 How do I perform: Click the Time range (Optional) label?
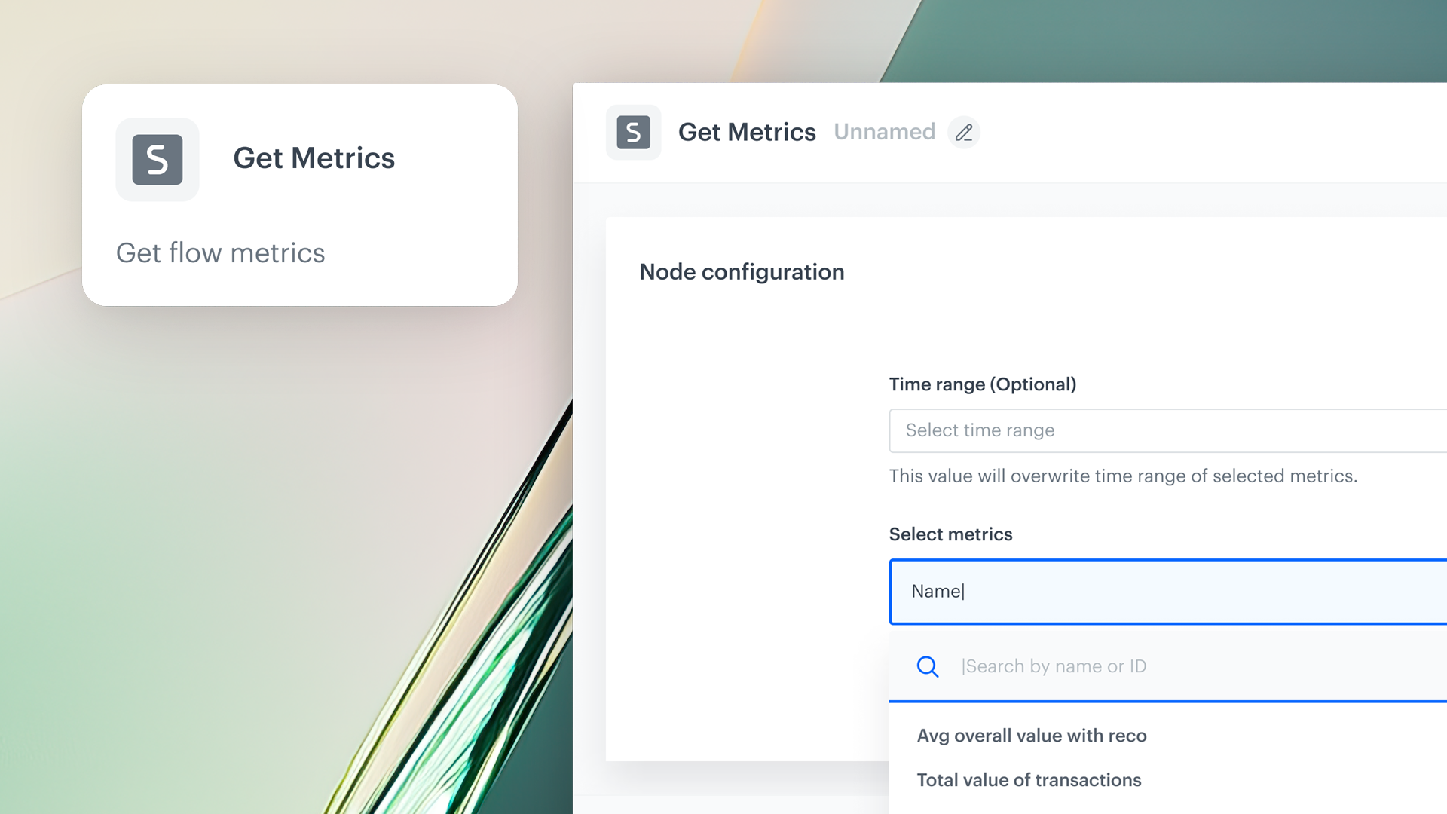coord(983,384)
